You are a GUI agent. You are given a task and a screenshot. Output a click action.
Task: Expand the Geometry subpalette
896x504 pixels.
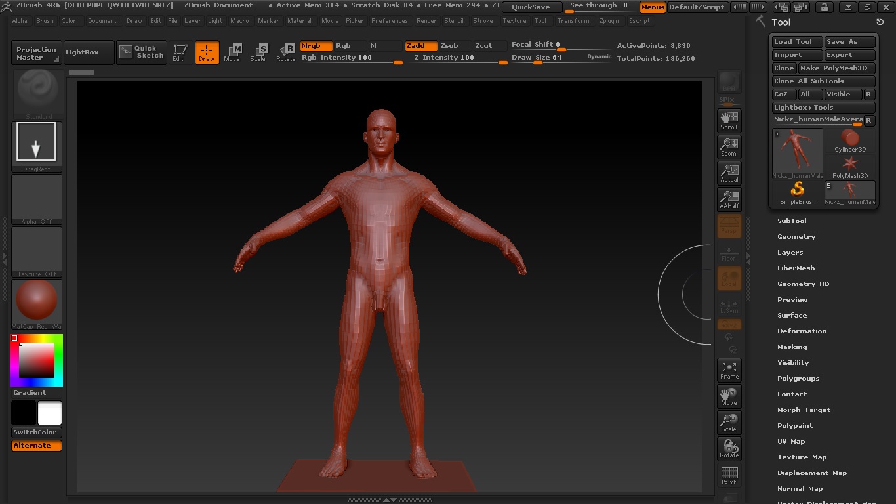(796, 236)
